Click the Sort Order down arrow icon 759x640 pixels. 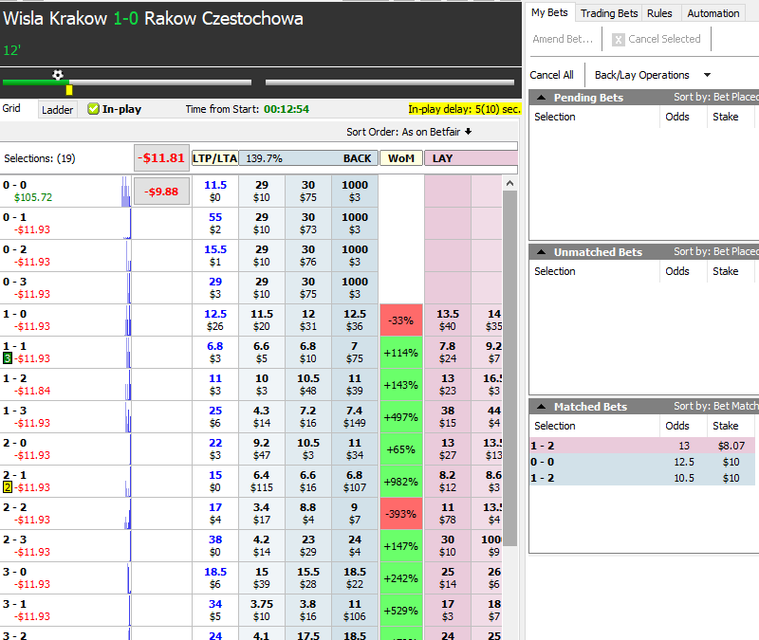(468, 132)
